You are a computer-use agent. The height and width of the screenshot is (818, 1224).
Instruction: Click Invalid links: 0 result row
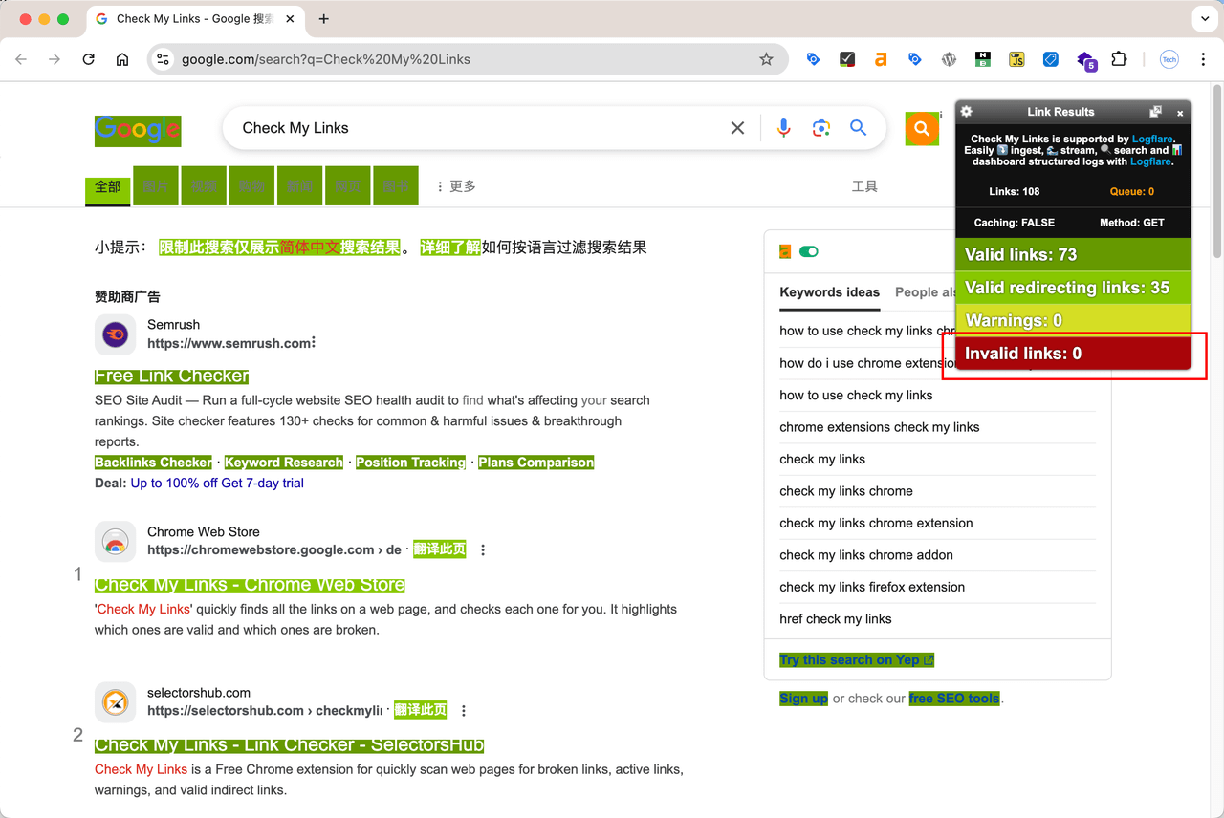[x=1073, y=353]
